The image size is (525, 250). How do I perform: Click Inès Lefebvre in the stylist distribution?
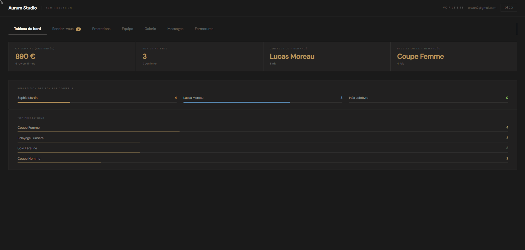(359, 98)
